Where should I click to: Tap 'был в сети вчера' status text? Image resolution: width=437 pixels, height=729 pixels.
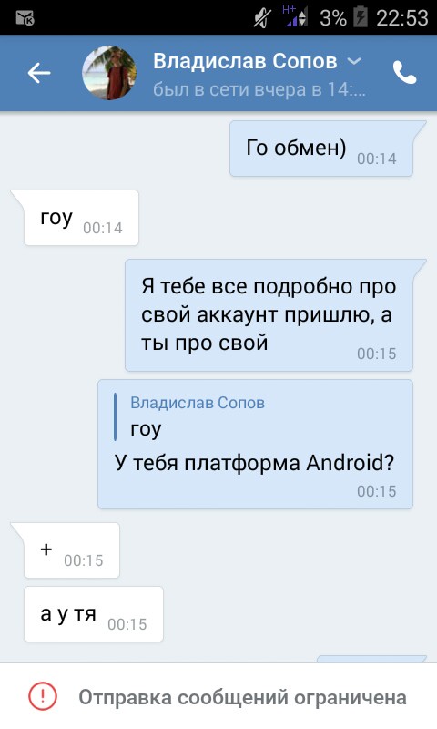(x=259, y=88)
